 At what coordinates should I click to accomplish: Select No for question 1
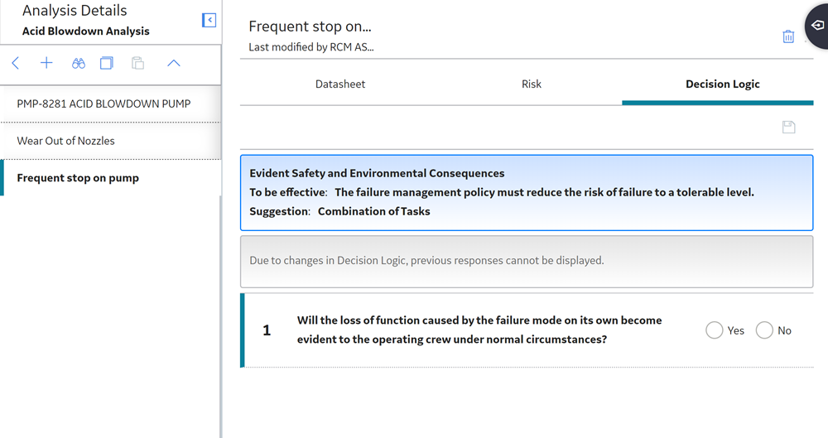(x=764, y=330)
